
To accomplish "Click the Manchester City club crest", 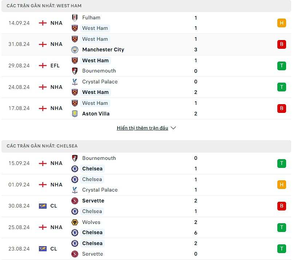I will pos(75,50).
